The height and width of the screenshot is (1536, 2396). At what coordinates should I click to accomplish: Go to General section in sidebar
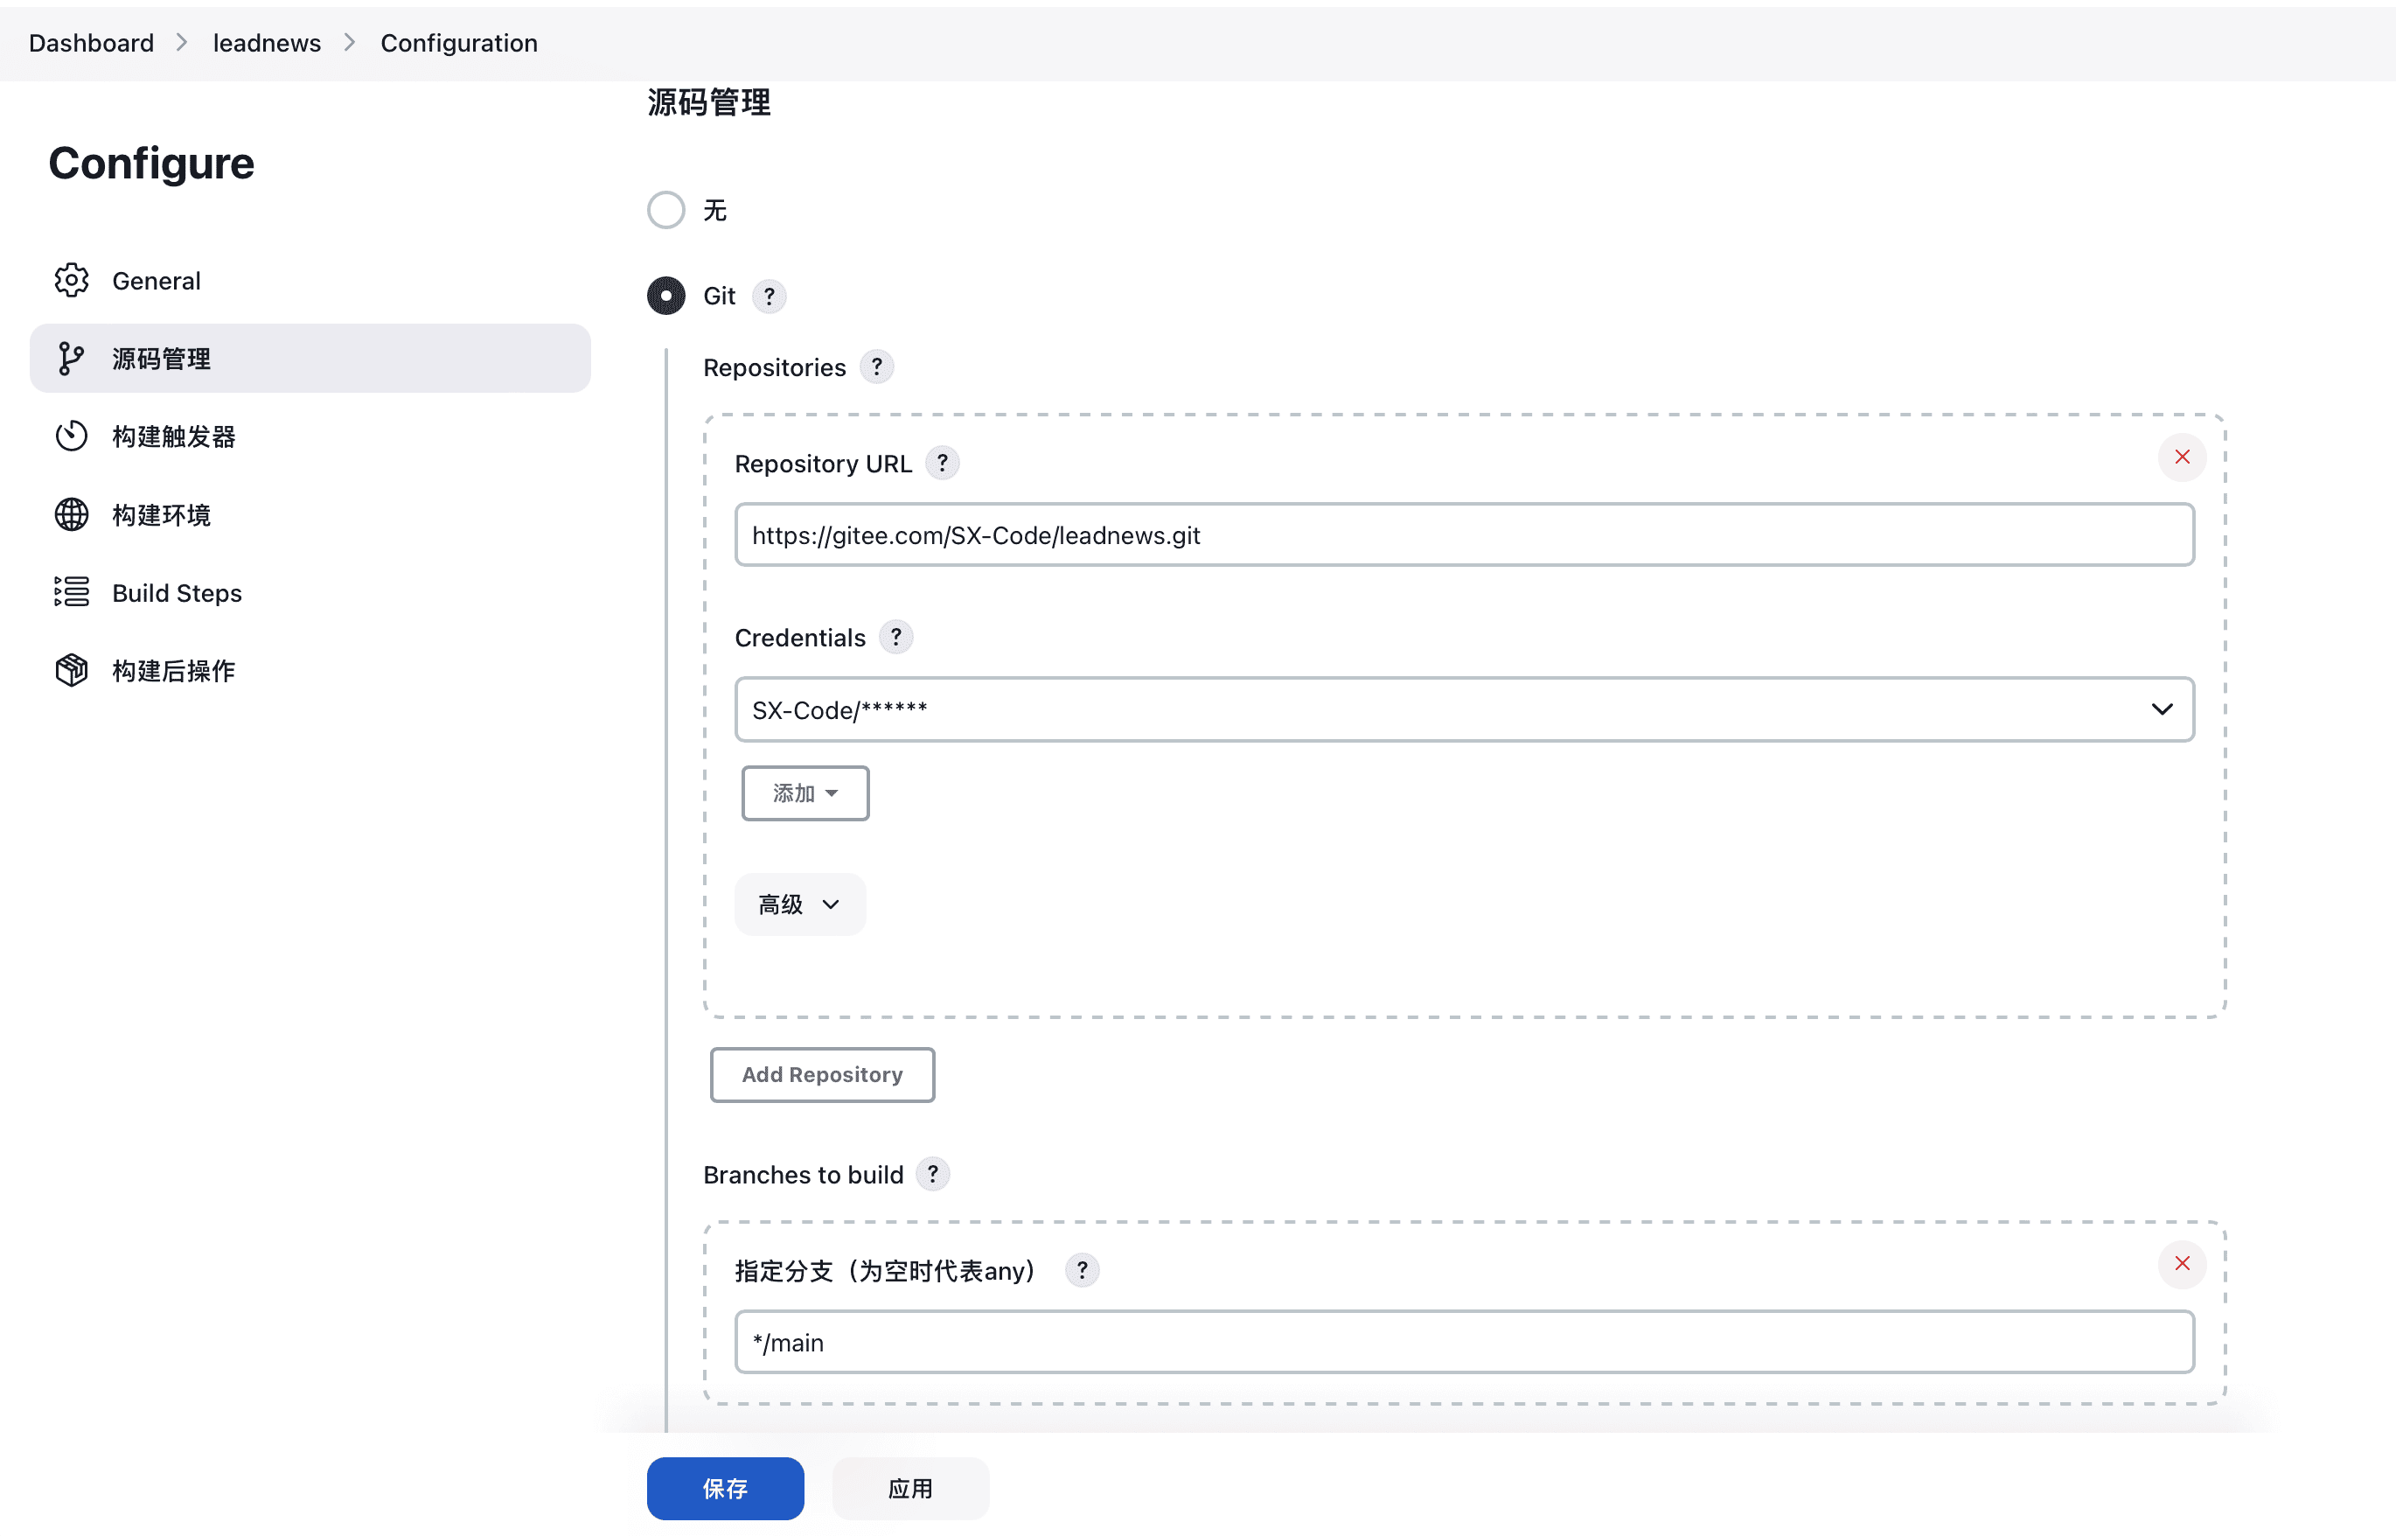pos(157,282)
